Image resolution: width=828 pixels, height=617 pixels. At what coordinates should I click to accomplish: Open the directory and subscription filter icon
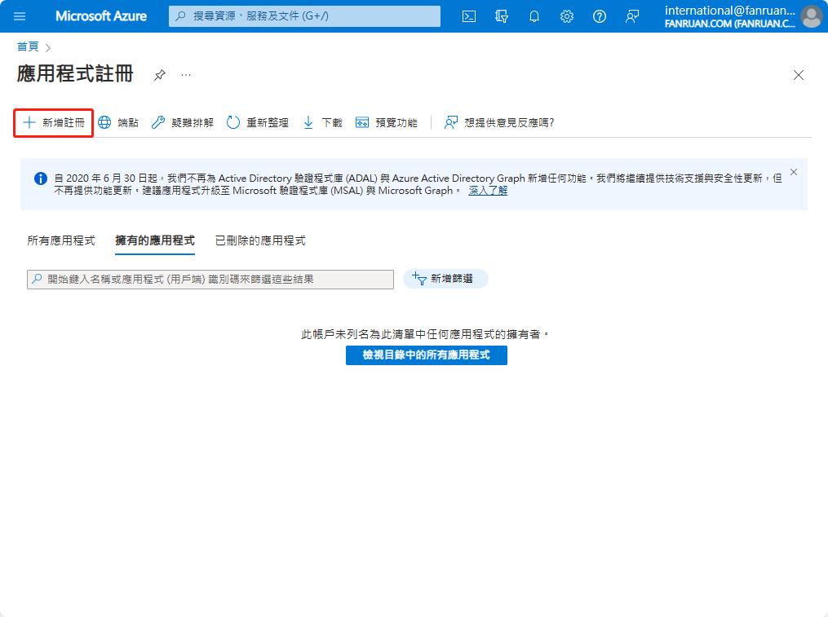tap(502, 16)
